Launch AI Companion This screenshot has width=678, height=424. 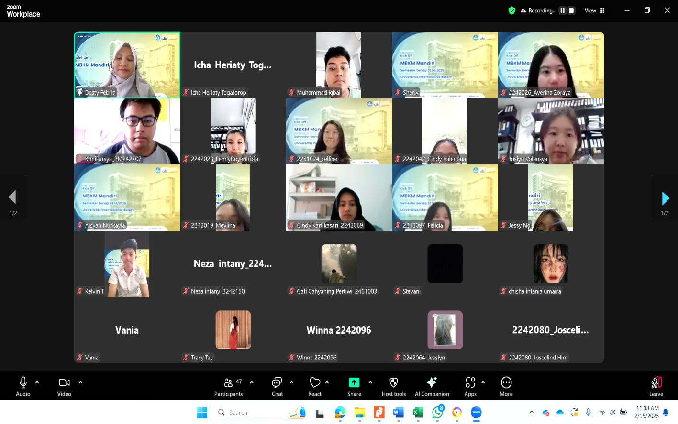pos(432,386)
